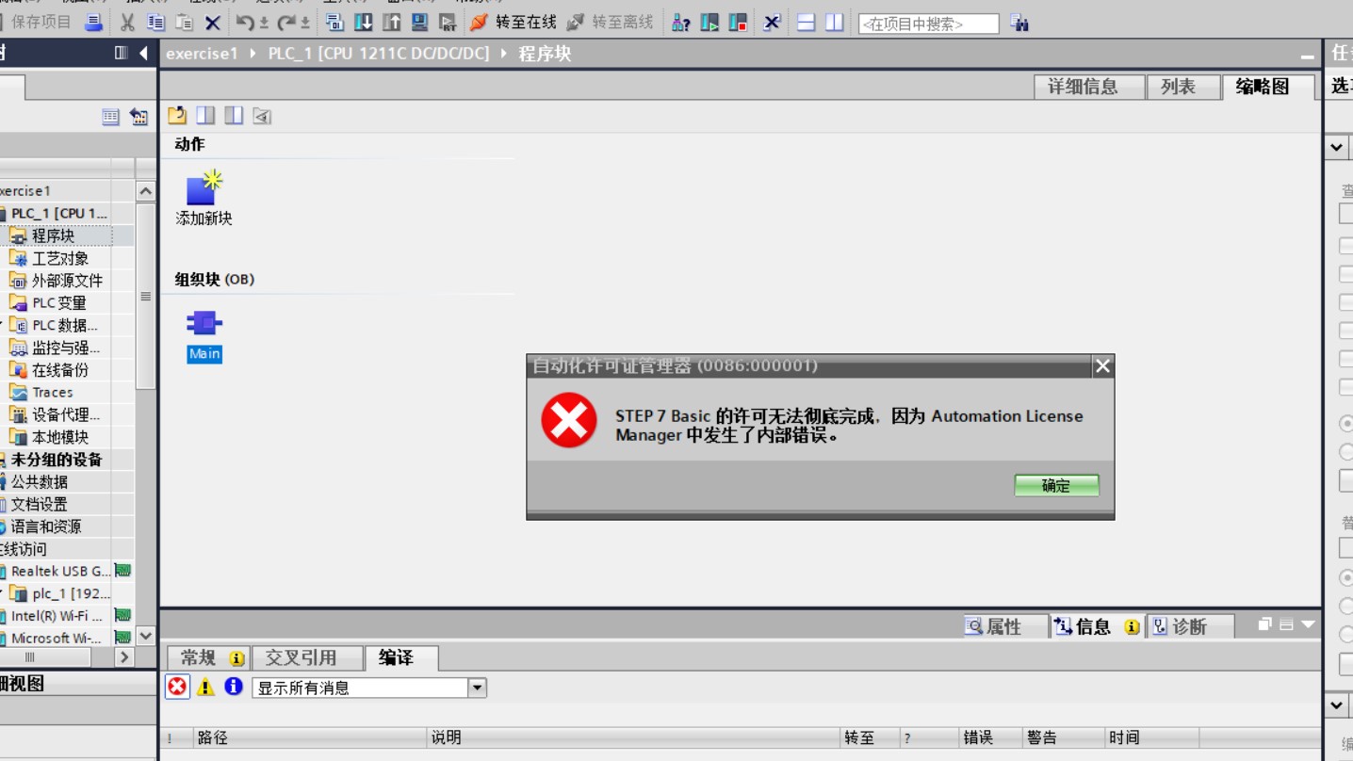Collapse the project tree panel arrow
The image size is (1353, 761).
143,54
